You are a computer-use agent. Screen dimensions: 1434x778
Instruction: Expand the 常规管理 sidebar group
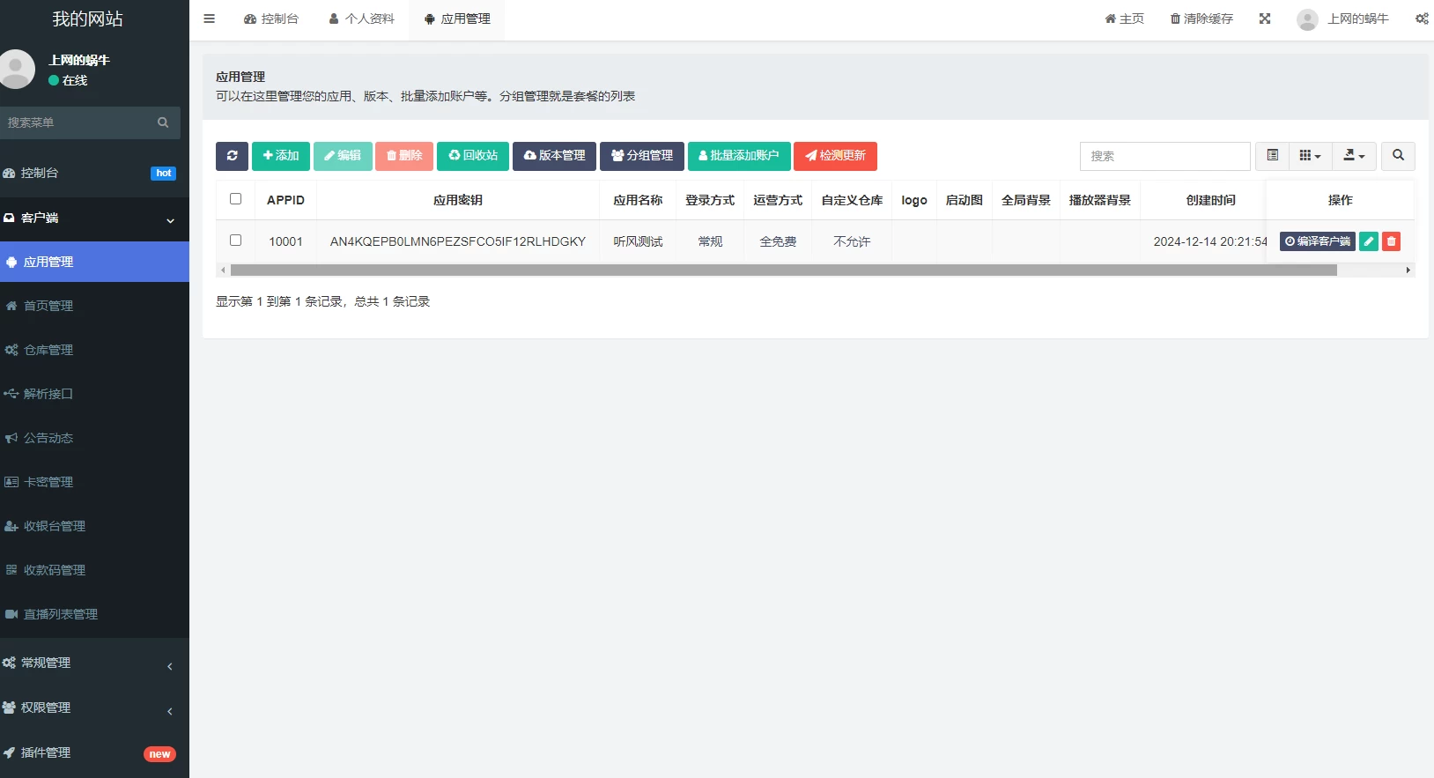click(94, 663)
